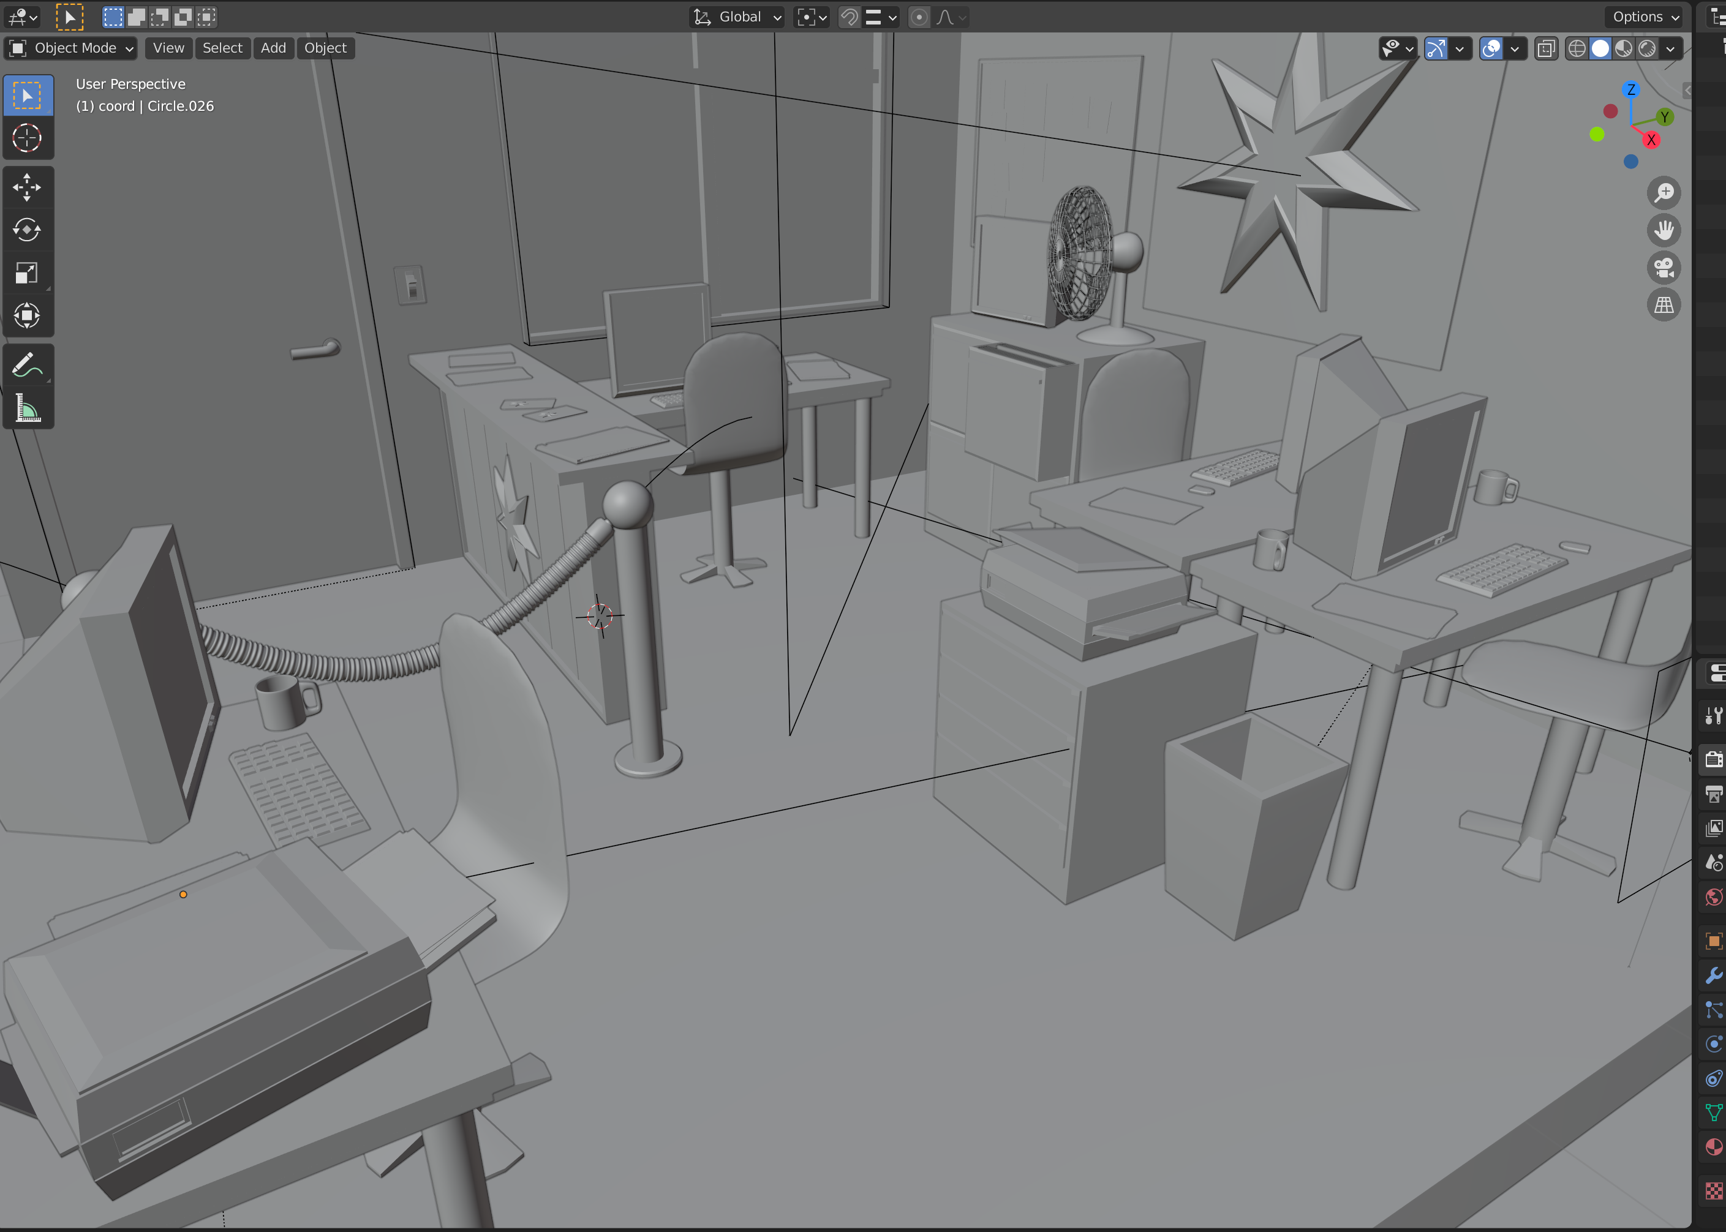Switch perspective/orthographic with grid icon
Viewport: 1726px width, 1232px height.
[1664, 305]
